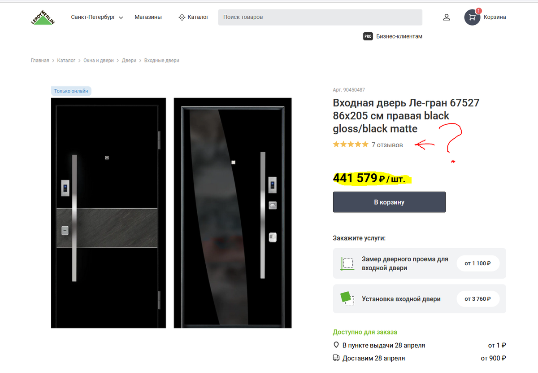The width and height of the screenshot is (538, 373).
Task: Click the PRO badge for business clients
Action: 368,36
